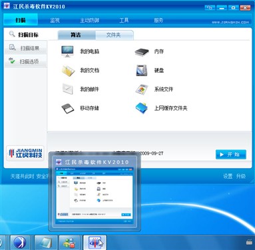Open the 工具 main tab

(124, 21)
